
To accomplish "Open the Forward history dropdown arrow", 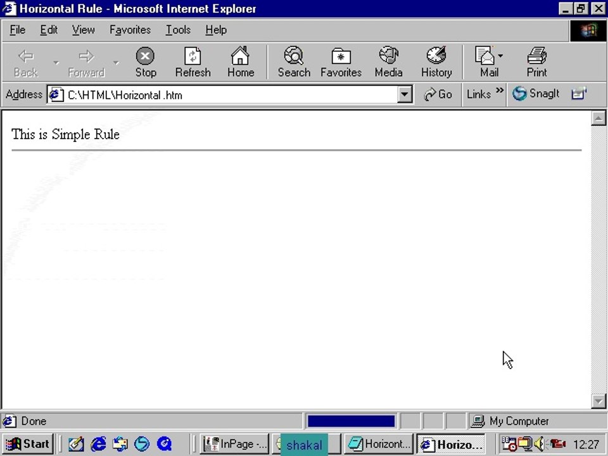I will coord(116,63).
